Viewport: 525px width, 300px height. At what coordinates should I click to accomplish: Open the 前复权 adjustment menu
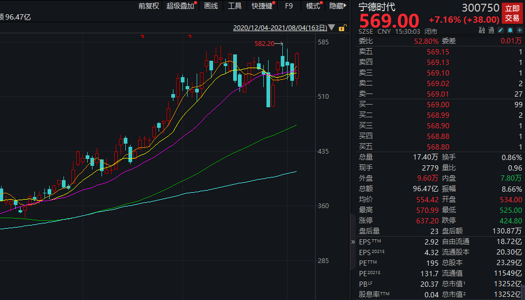pos(149,6)
